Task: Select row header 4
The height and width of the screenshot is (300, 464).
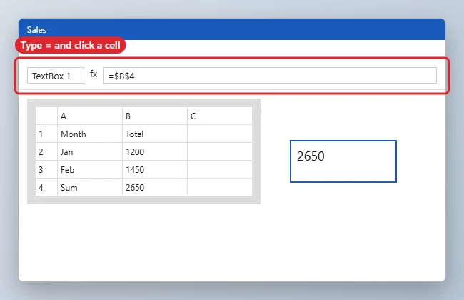Action: coord(46,187)
